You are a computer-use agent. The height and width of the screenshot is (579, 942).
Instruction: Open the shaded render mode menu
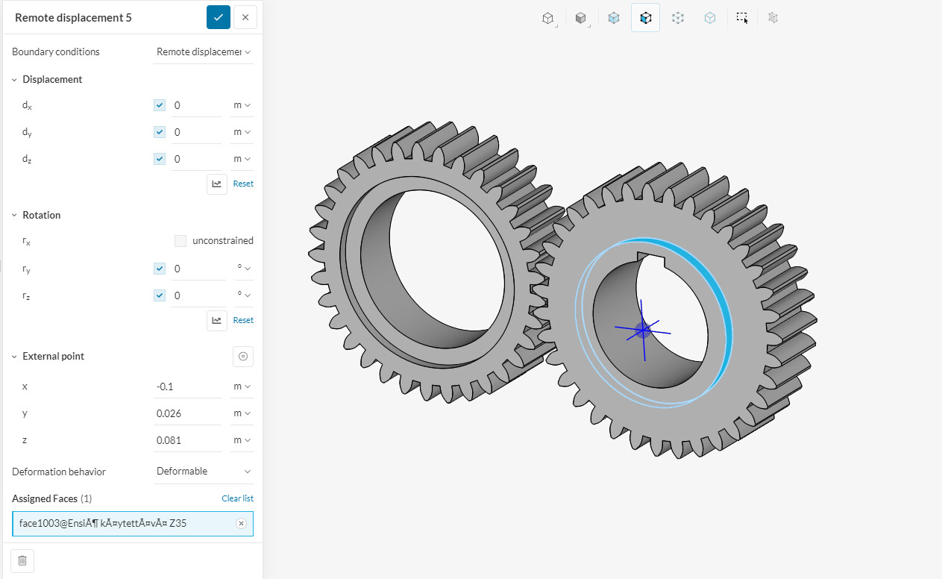click(x=581, y=18)
